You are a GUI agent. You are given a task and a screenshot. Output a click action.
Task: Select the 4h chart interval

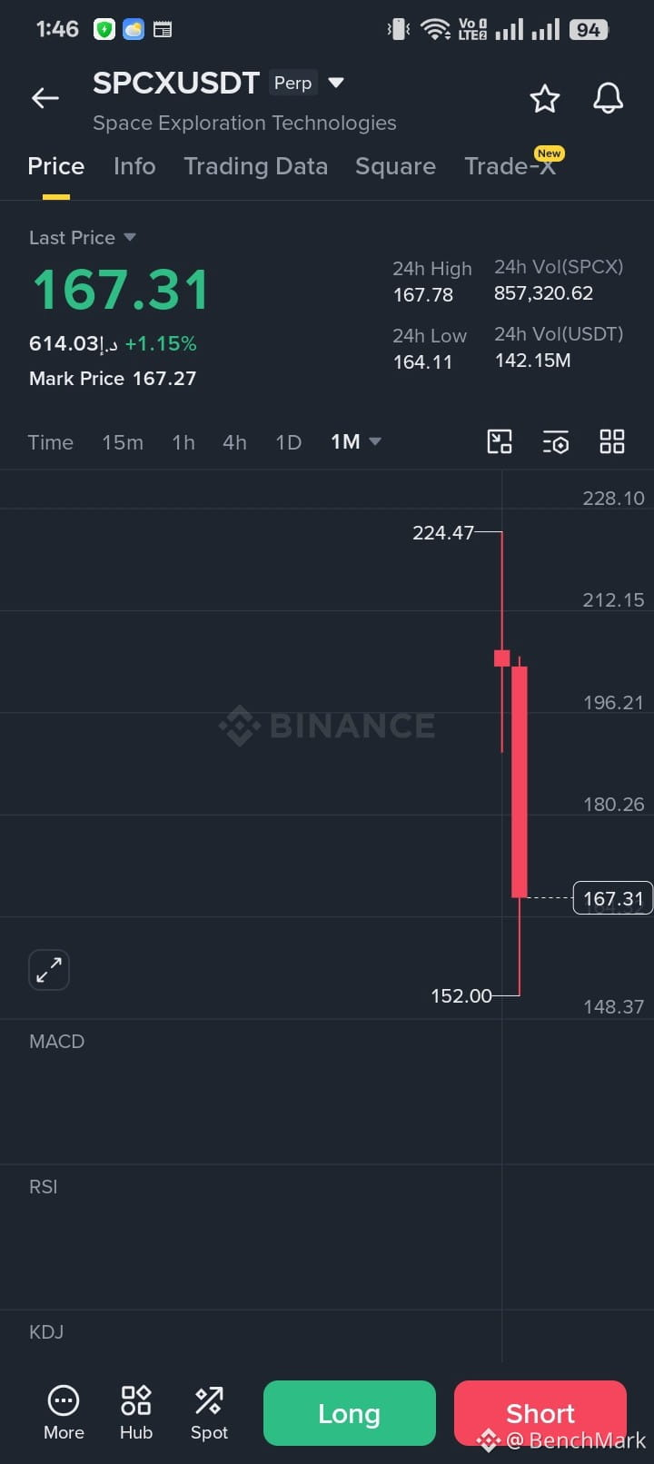234,442
